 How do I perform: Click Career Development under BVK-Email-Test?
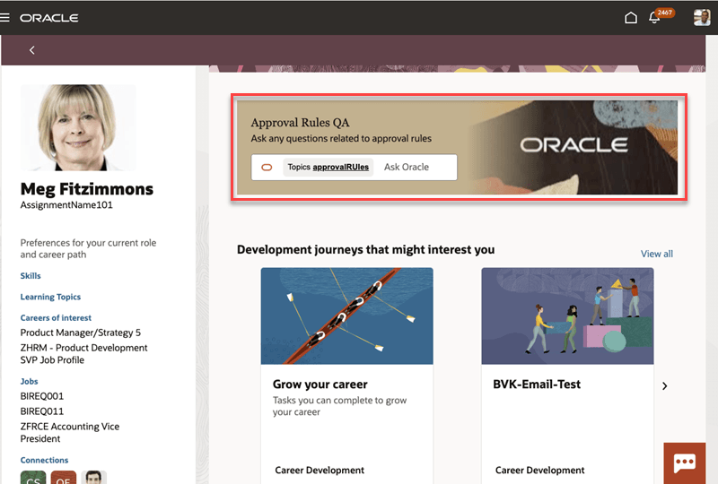point(540,471)
